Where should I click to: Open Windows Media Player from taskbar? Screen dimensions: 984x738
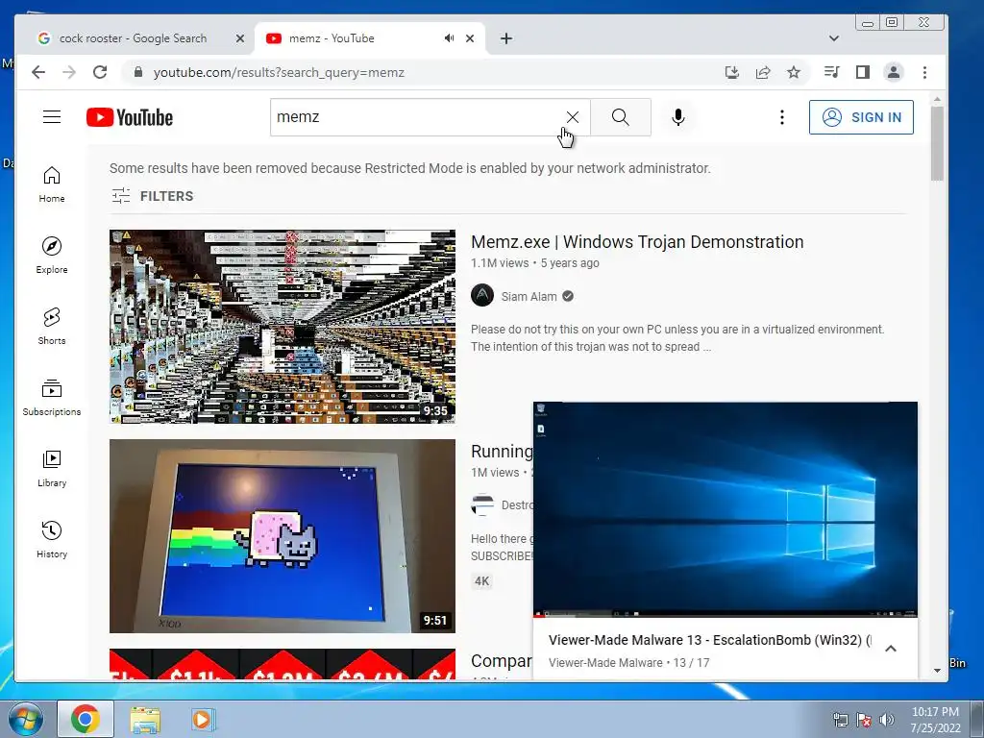(x=202, y=719)
